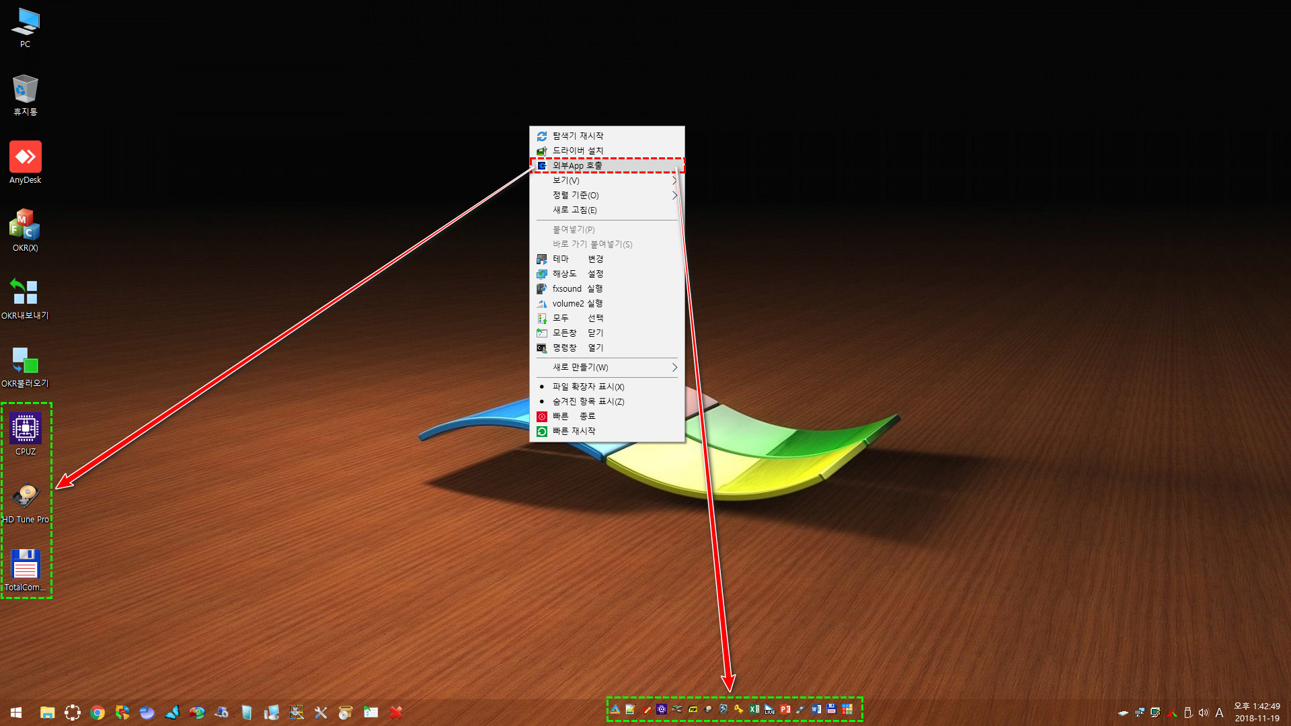Launch Excel from the taskbar toolbar
The height and width of the screenshot is (726, 1291).
tap(754, 709)
